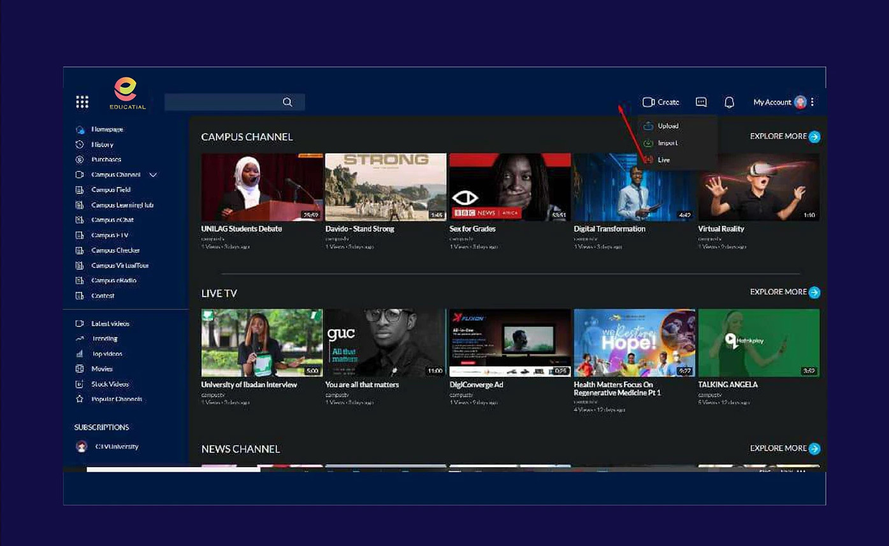Screen dimensions: 889x546
Task: Select Import from the Create menu
Action: [667, 143]
